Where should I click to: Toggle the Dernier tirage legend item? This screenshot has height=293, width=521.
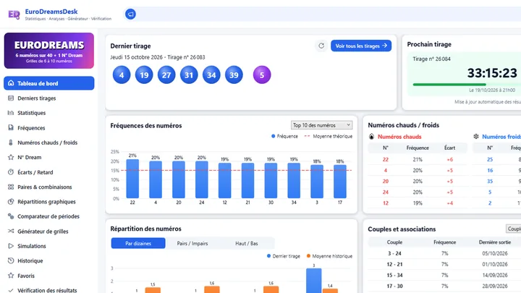(284, 256)
